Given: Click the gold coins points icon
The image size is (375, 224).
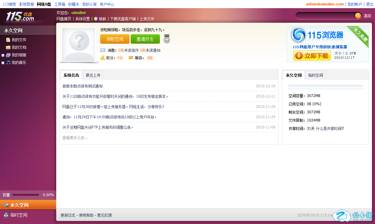Looking at the screenshot, I should tap(103, 58).
